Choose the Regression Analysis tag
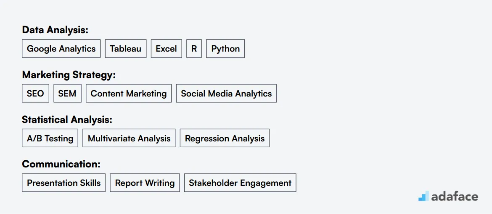The width and height of the screenshot is (492, 214). coord(225,138)
